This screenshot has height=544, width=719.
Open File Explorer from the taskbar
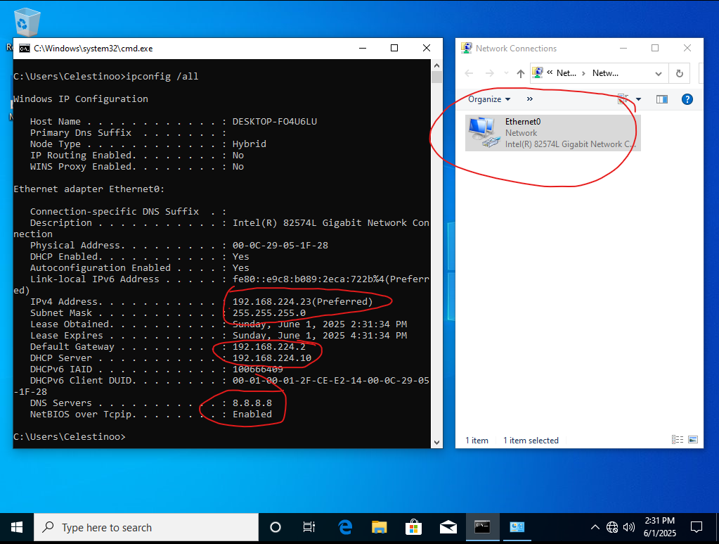(380, 527)
